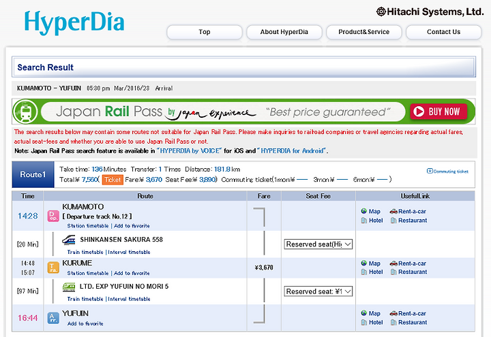
Task: Open the About HyperDia tab
Action: (x=284, y=32)
